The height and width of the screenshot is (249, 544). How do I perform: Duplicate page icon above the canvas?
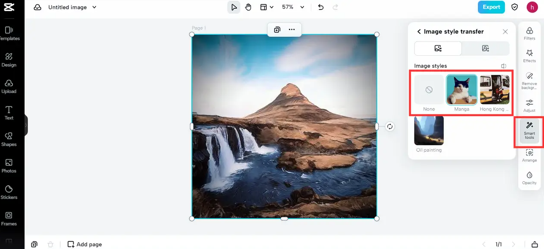(277, 30)
